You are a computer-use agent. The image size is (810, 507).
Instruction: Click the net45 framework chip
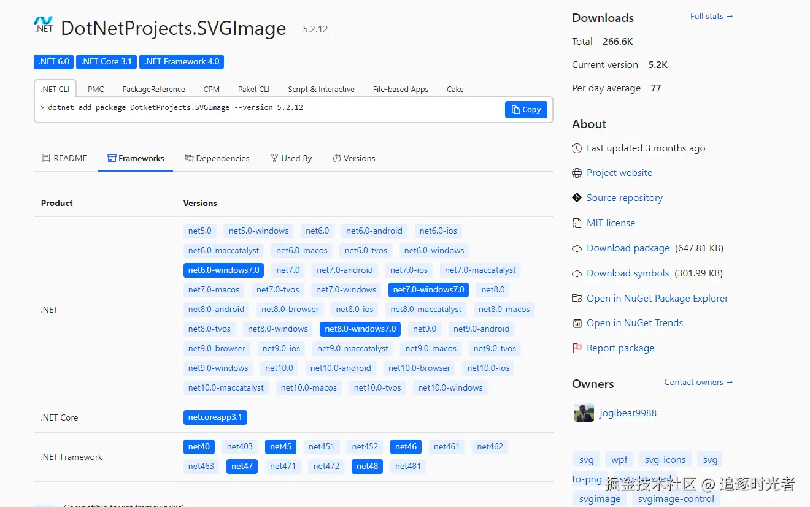(281, 447)
